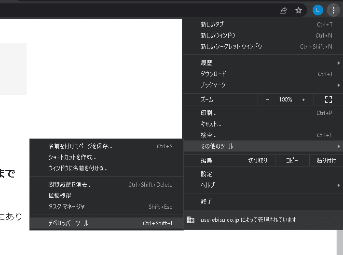Image resolution: width=343 pixels, height=255 pixels.
Task: Choose 名前を付けてページを保存...
Action: [x=106, y=146]
